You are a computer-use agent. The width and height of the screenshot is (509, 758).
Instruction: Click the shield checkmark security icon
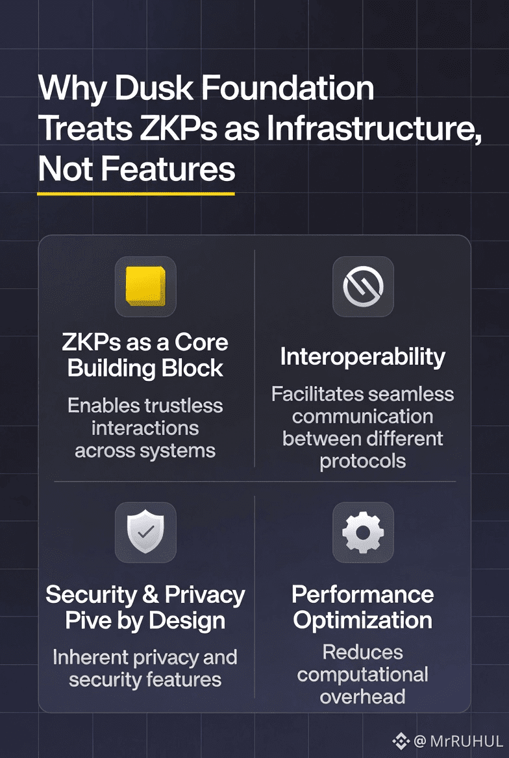click(x=145, y=532)
